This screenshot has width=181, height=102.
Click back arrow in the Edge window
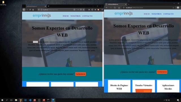(x=107, y=8)
